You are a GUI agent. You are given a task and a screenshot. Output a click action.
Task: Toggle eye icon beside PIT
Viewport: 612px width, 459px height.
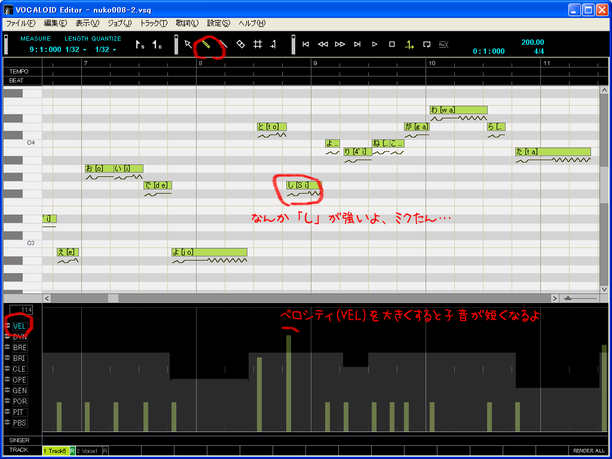(7, 411)
